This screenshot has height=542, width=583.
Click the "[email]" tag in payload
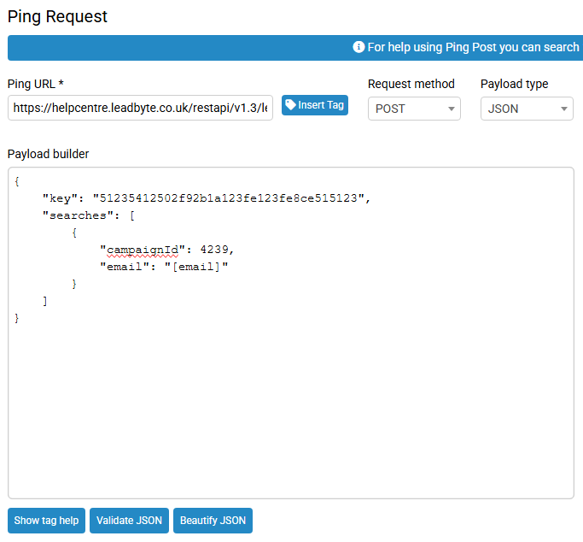(x=196, y=267)
